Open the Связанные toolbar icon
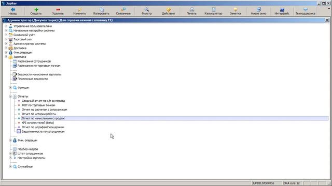 123,9
